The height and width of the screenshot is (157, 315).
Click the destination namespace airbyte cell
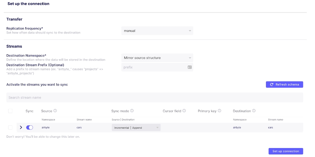tap(237, 127)
